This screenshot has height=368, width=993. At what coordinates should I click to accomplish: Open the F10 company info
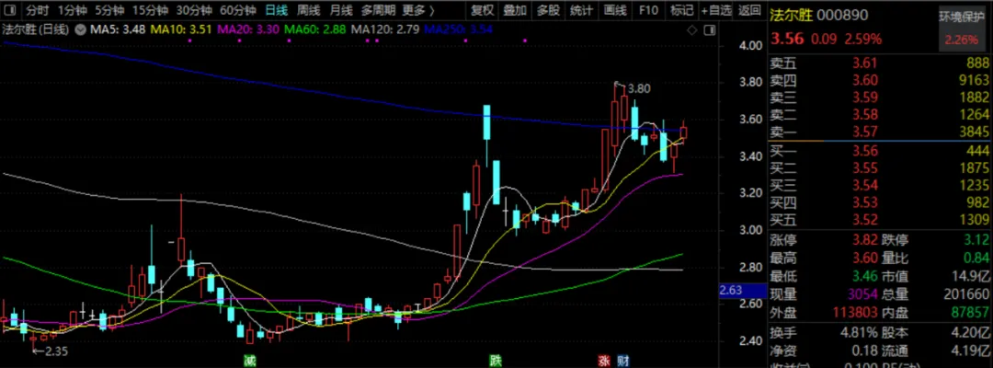click(x=648, y=10)
